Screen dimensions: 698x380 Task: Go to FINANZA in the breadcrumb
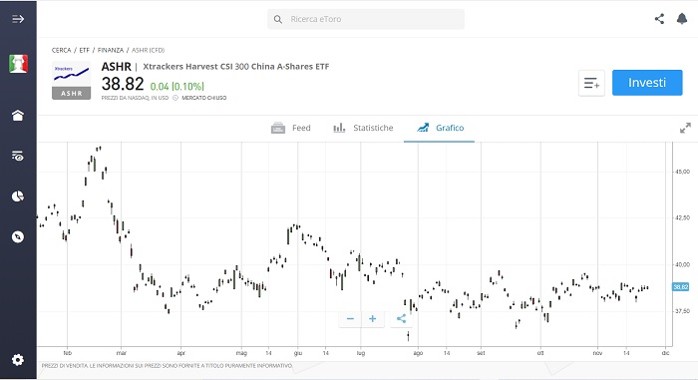click(111, 50)
